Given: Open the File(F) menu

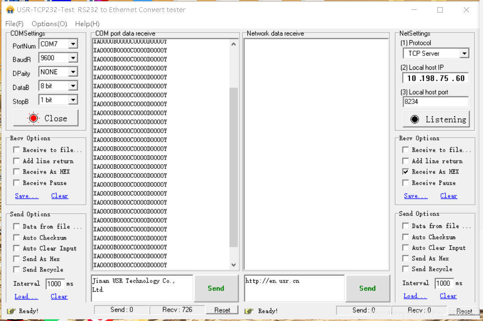Looking at the screenshot, I should tap(14, 24).
